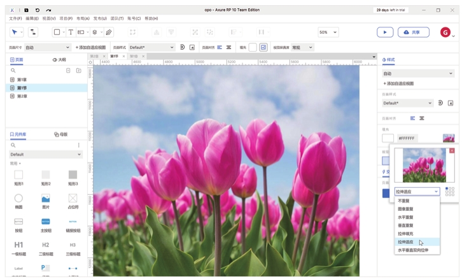The image size is (462, 279).
Task: Remove the fill image thumbnail with red X
Action: (x=452, y=151)
